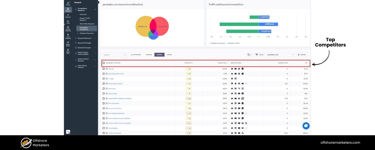Click the Export icon on the toolbar
This screenshot has height=150, width=375.
coord(302,54)
